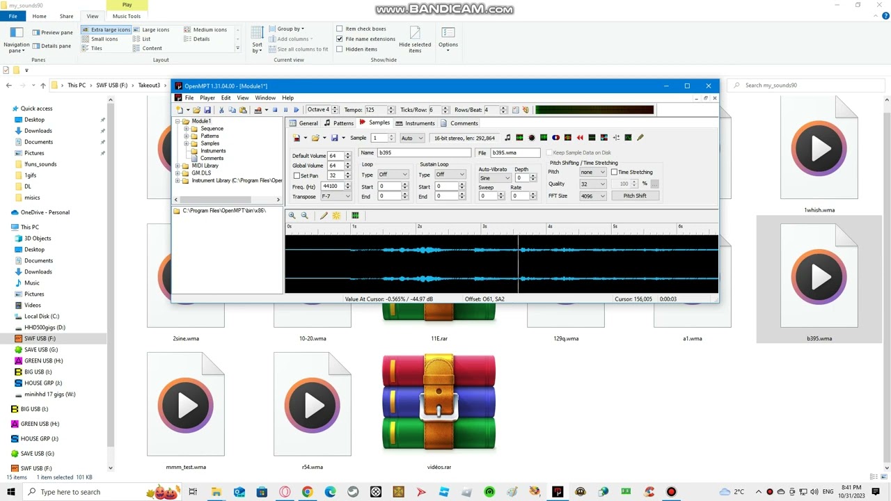Screen dimensions: 891x501
Task: Uncheck File name extensions in Explorer ribbon
Action: (x=340, y=39)
